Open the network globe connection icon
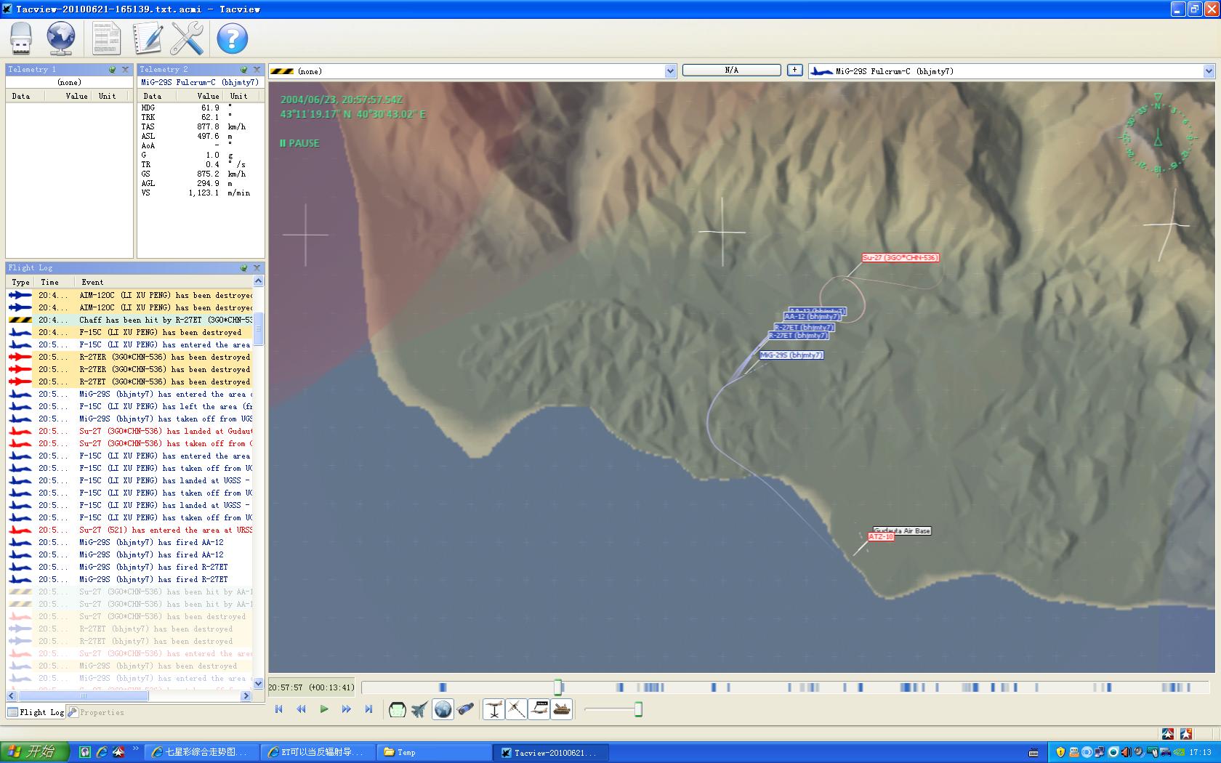 [61, 38]
